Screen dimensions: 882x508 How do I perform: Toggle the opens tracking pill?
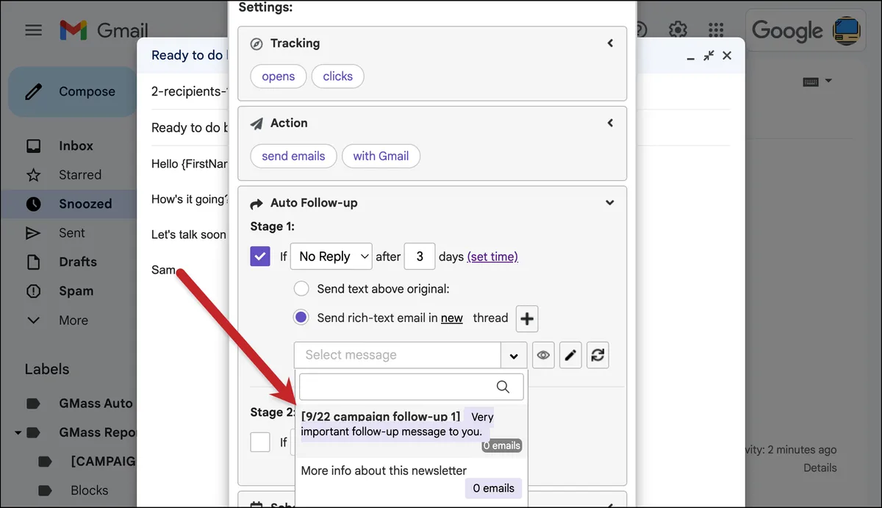(279, 76)
